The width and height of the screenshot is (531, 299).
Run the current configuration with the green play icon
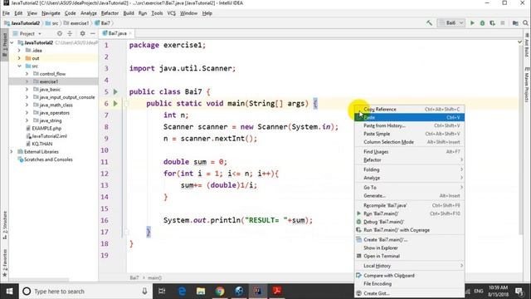(472, 23)
